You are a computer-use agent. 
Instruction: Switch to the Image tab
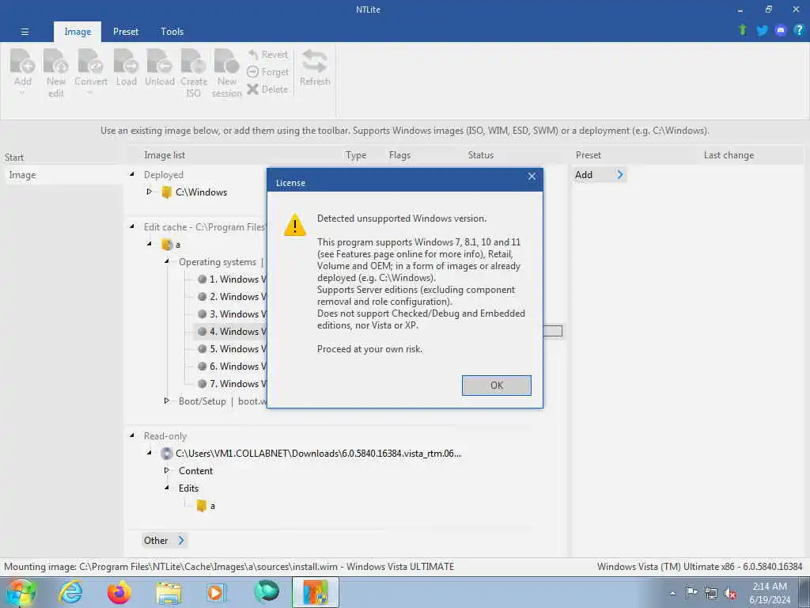pos(78,32)
